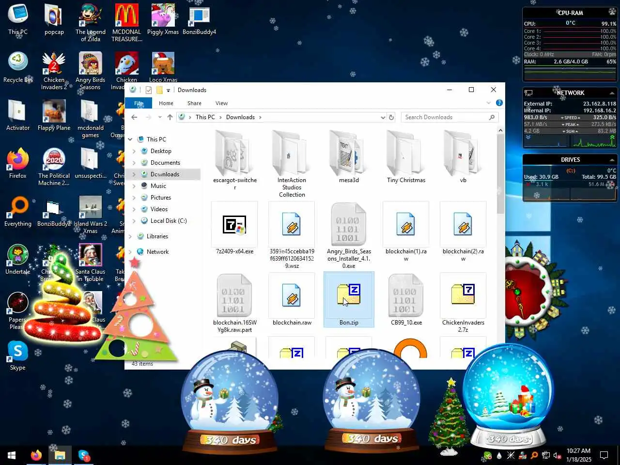The image size is (620, 465).
Task: Open the mesa3d folder
Action: coord(349,156)
